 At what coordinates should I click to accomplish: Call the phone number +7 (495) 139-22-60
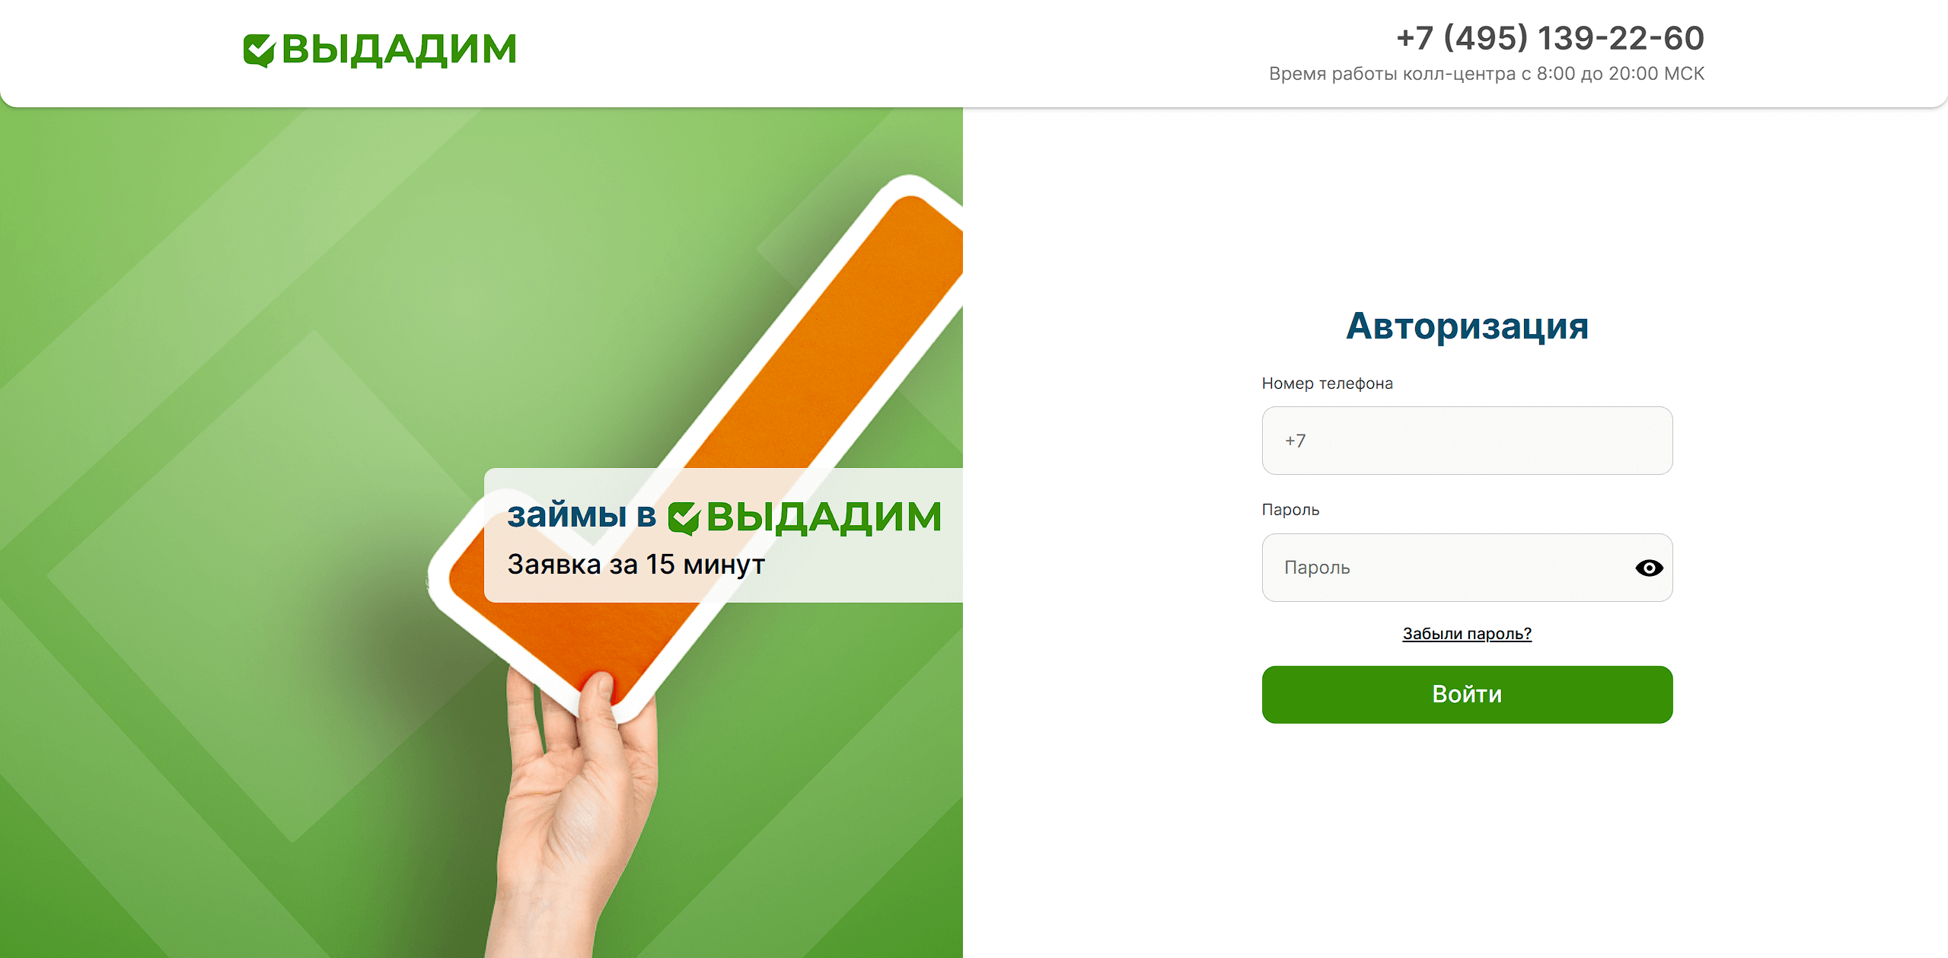click(1550, 38)
